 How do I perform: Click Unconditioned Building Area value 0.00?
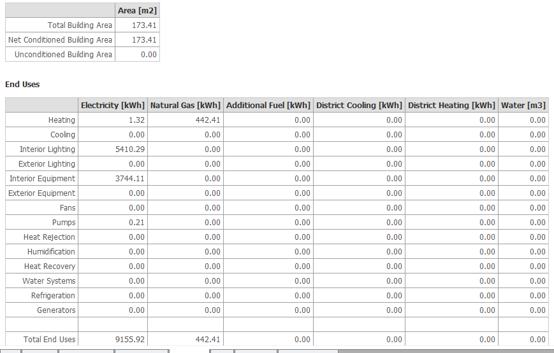(149, 55)
